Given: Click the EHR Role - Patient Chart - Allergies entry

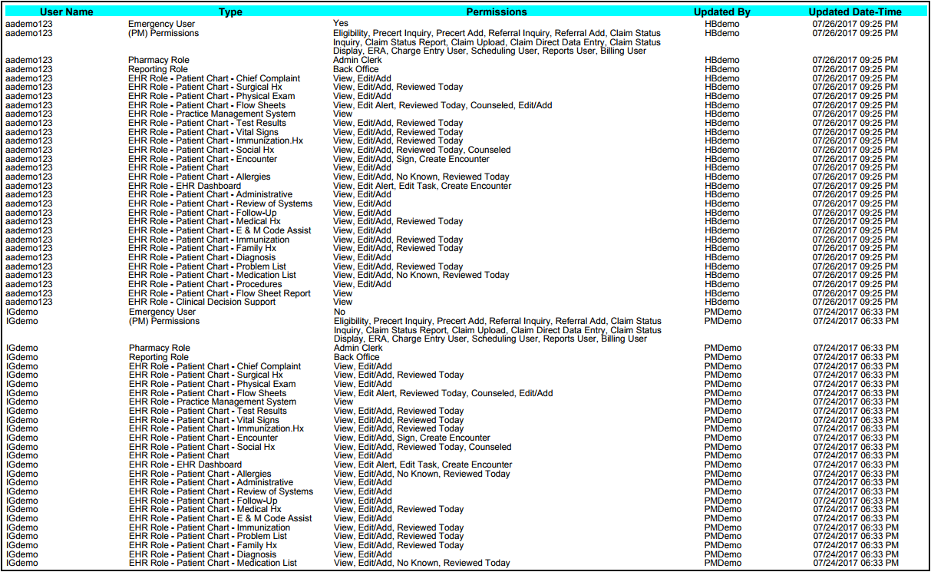Looking at the screenshot, I should tap(200, 177).
